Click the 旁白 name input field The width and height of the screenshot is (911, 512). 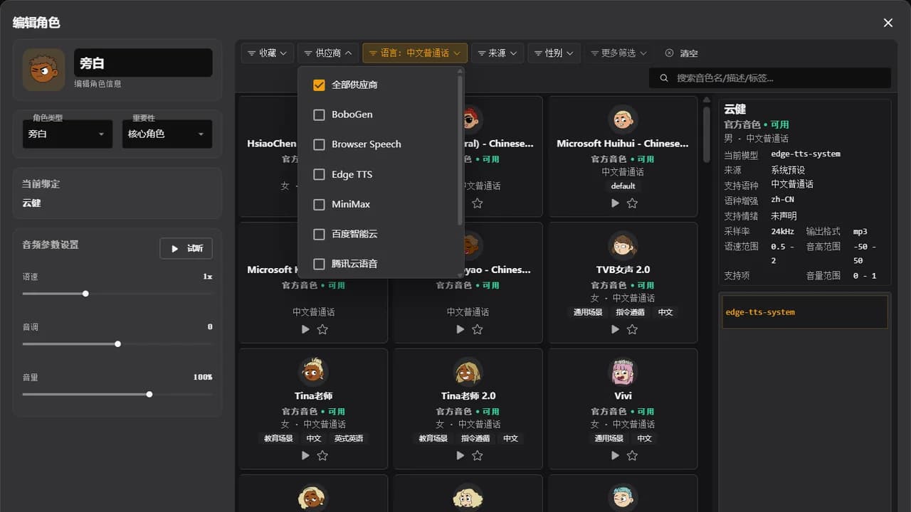(x=143, y=63)
